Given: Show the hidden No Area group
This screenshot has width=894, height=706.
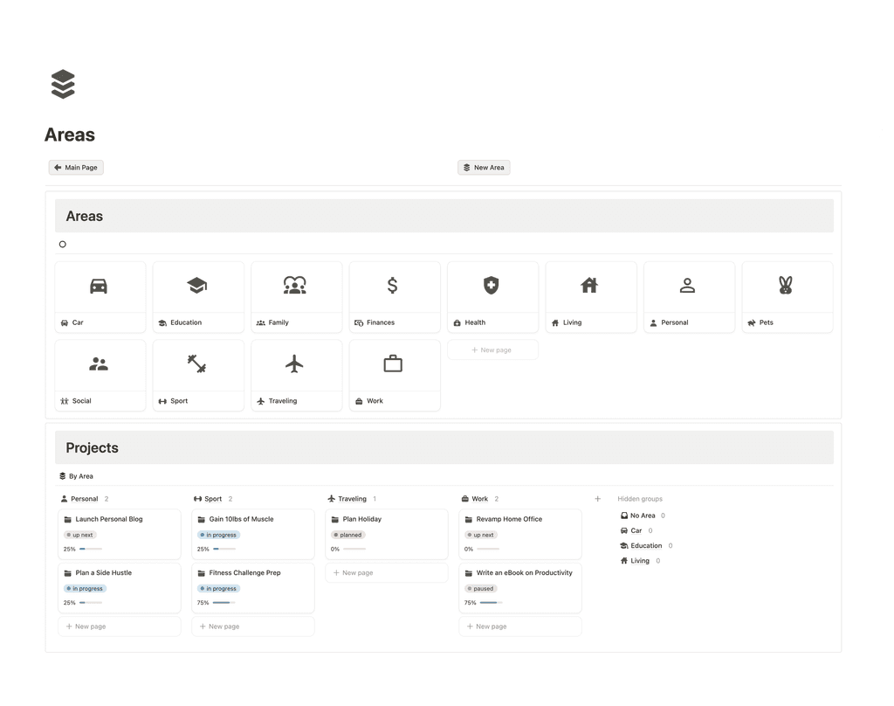Looking at the screenshot, I should pyautogui.click(x=642, y=516).
